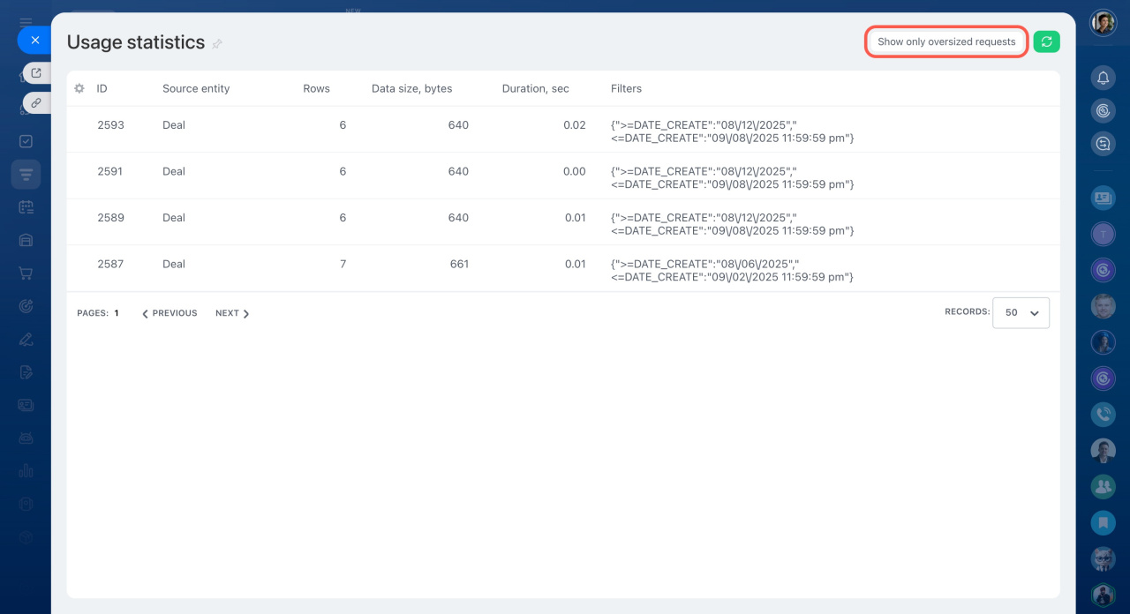Expand the Records per page dropdown
This screenshot has height=614, width=1130.
tap(1021, 312)
